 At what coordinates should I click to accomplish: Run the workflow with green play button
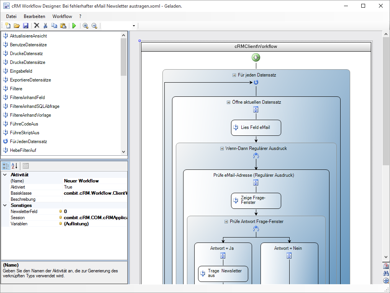pos(74,26)
